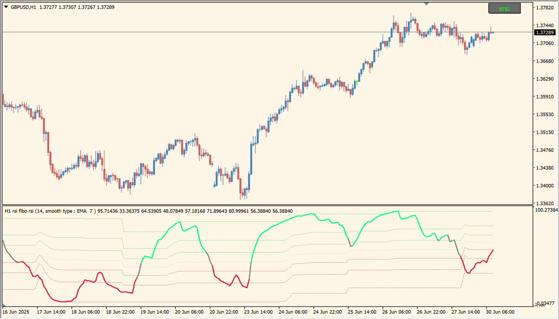Click the 1.34380 price axis label
The image size is (559, 319).
click(545, 167)
